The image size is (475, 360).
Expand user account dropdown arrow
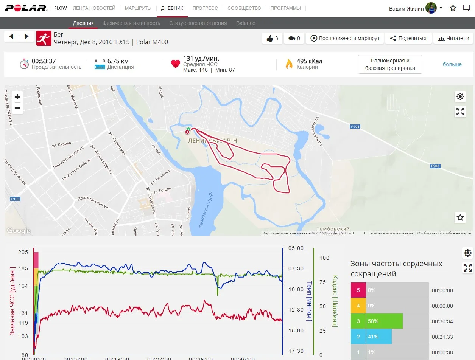(441, 8)
